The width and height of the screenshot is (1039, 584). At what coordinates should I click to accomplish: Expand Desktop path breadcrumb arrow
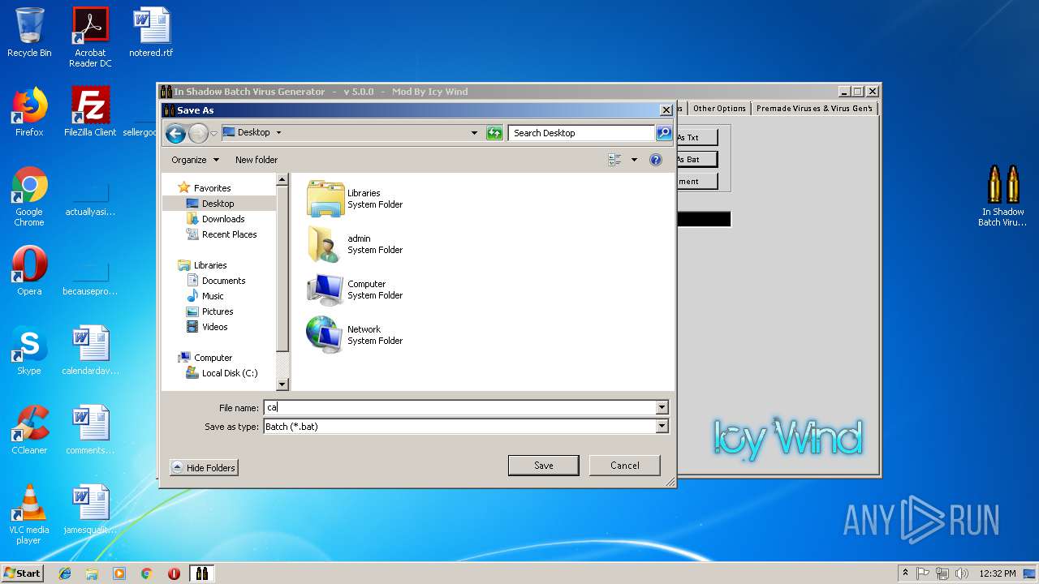(x=278, y=132)
